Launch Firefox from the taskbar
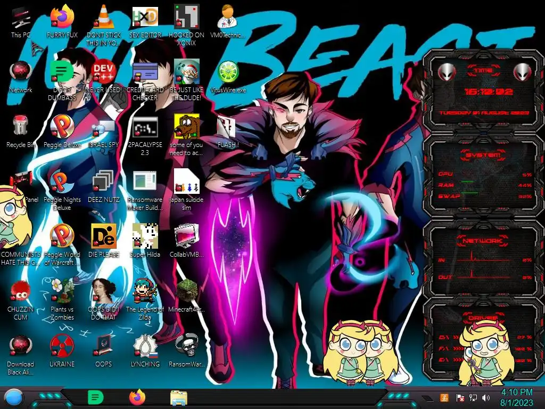 (x=137, y=397)
